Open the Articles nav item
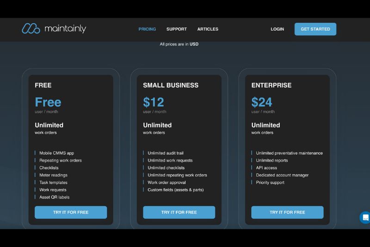Screen dimensions: 370x247 click(208, 29)
